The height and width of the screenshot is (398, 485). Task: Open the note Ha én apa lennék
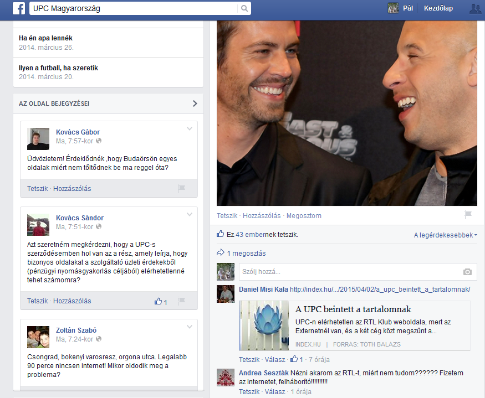point(46,38)
